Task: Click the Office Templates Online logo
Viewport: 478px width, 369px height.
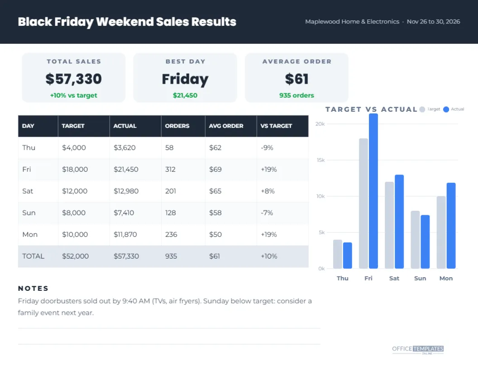Action: pyautogui.click(x=418, y=350)
